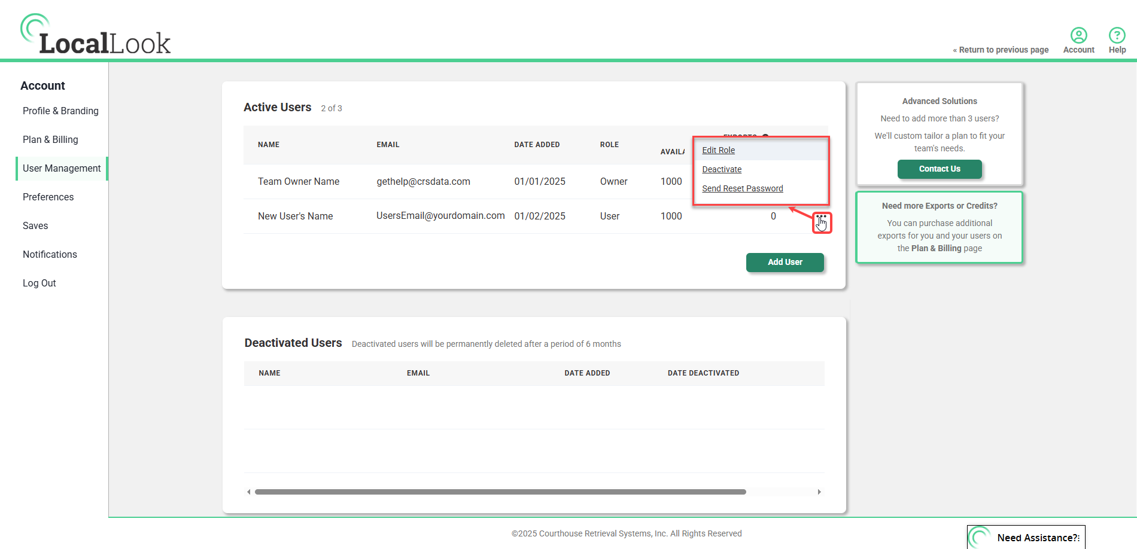Select Edit Role from the actions menu
1137x549 pixels.
point(718,150)
